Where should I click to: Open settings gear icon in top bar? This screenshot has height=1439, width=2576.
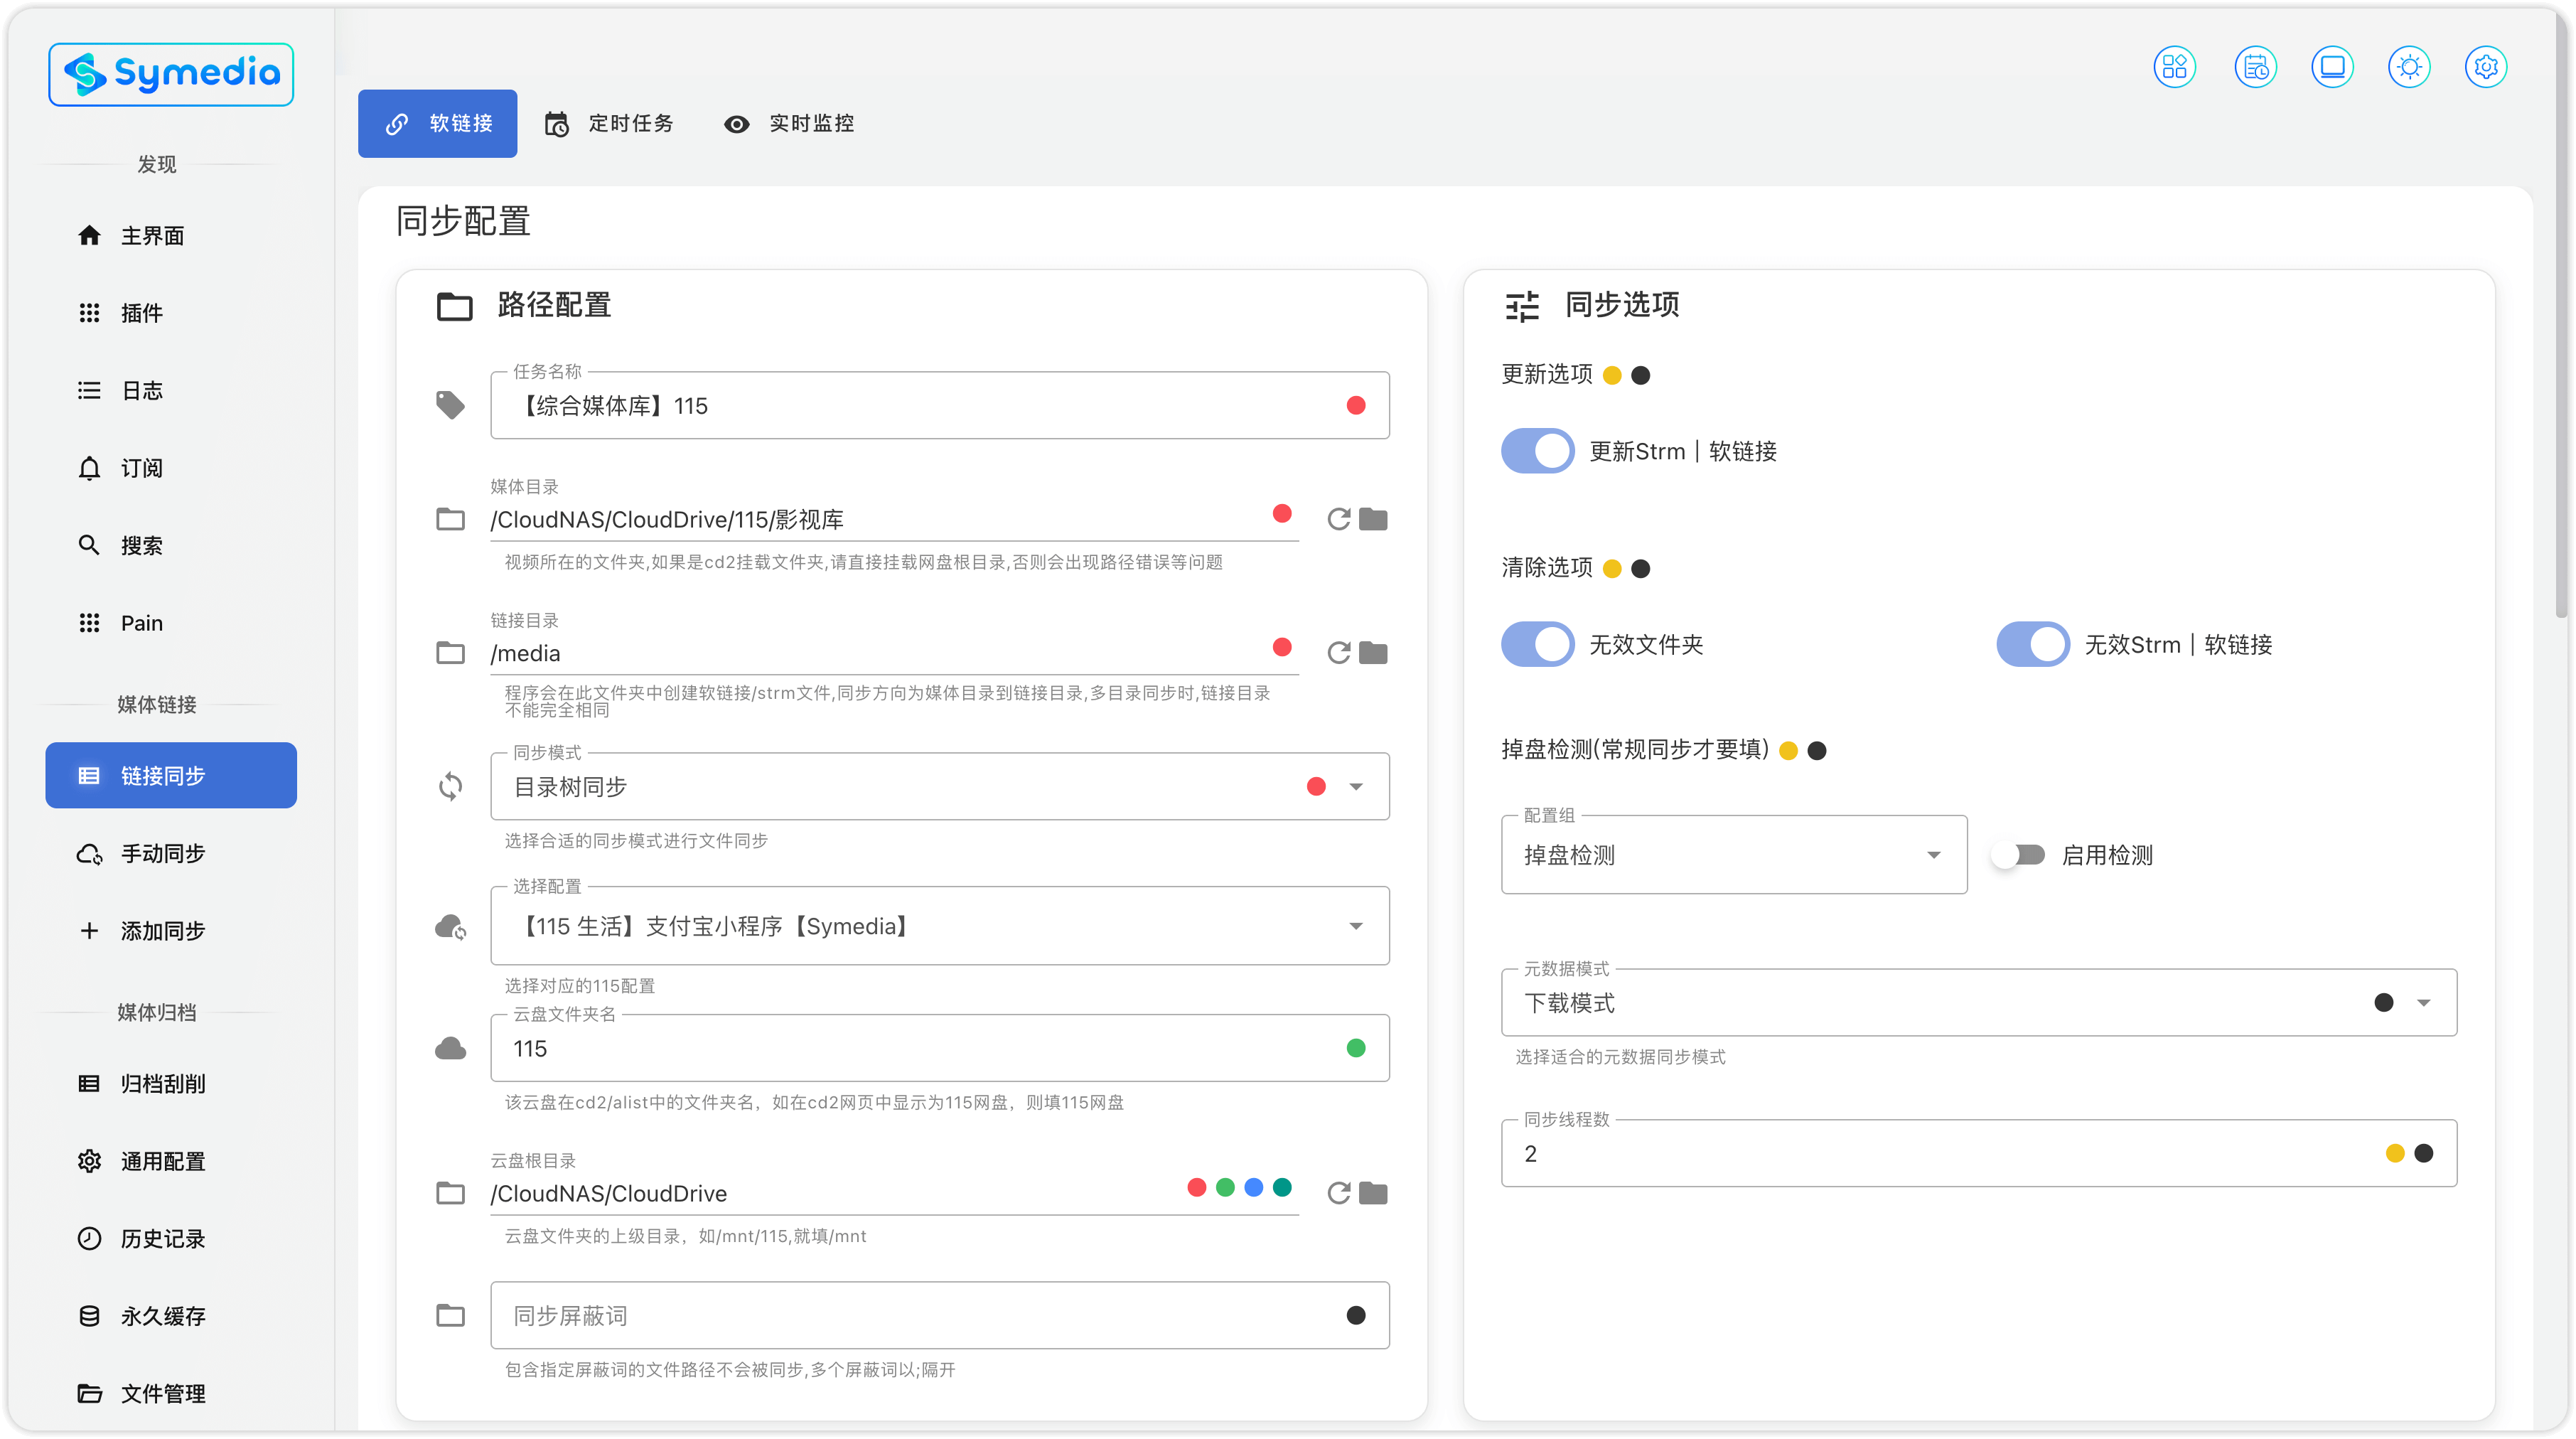pyautogui.click(x=2486, y=67)
